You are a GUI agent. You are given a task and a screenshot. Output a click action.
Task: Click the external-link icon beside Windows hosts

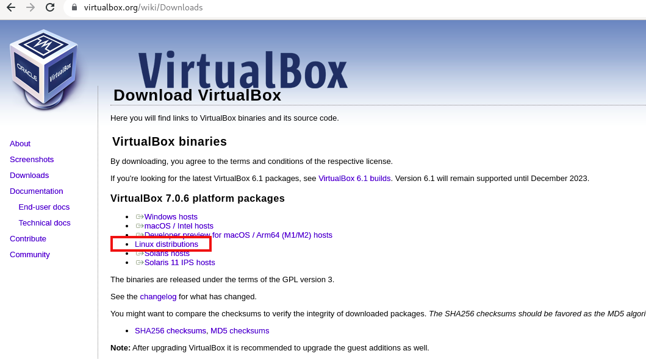tap(140, 216)
